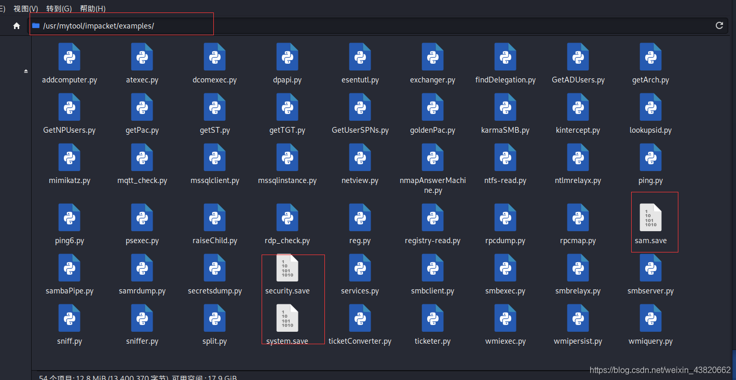This screenshot has width=736, height=380.
Task: Select the getTGT.py file icon
Action: 288,107
